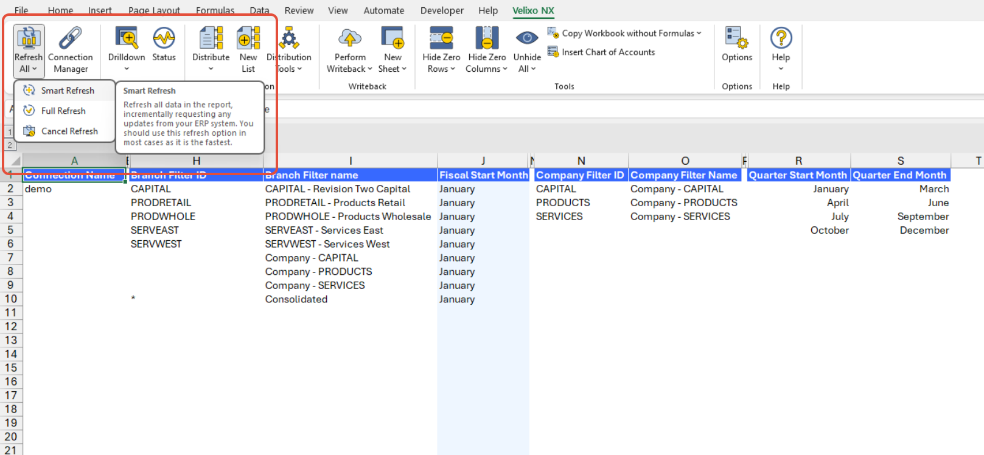Viewport: 984px width, 455px height.
Task: Select row 10 header
Action: pyautogui.click(x=11, y=299)
